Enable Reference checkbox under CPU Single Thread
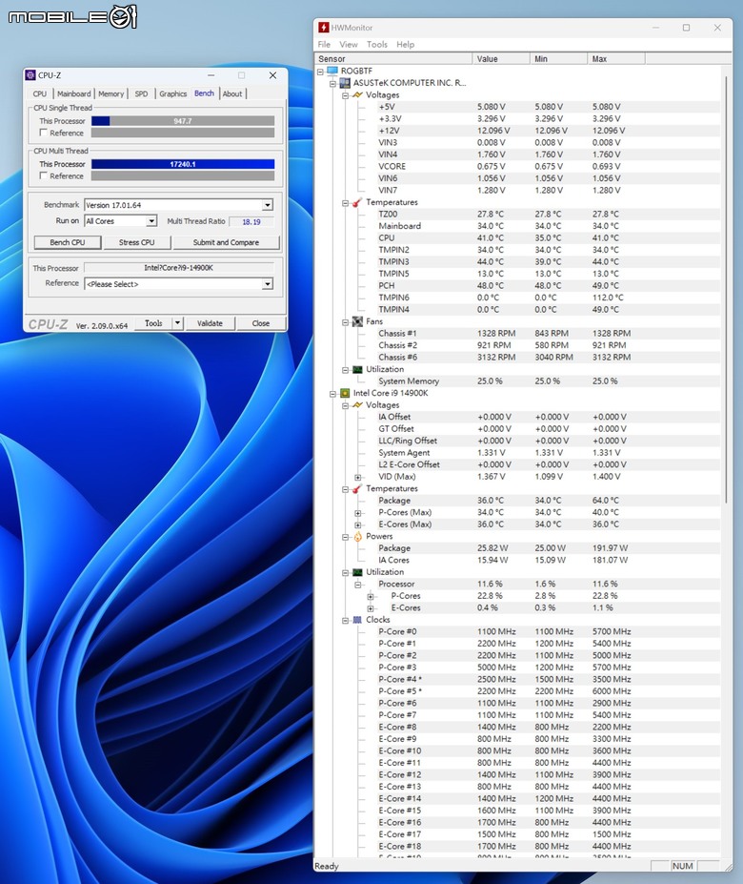743x884 pixels. [x=44, y=133]
